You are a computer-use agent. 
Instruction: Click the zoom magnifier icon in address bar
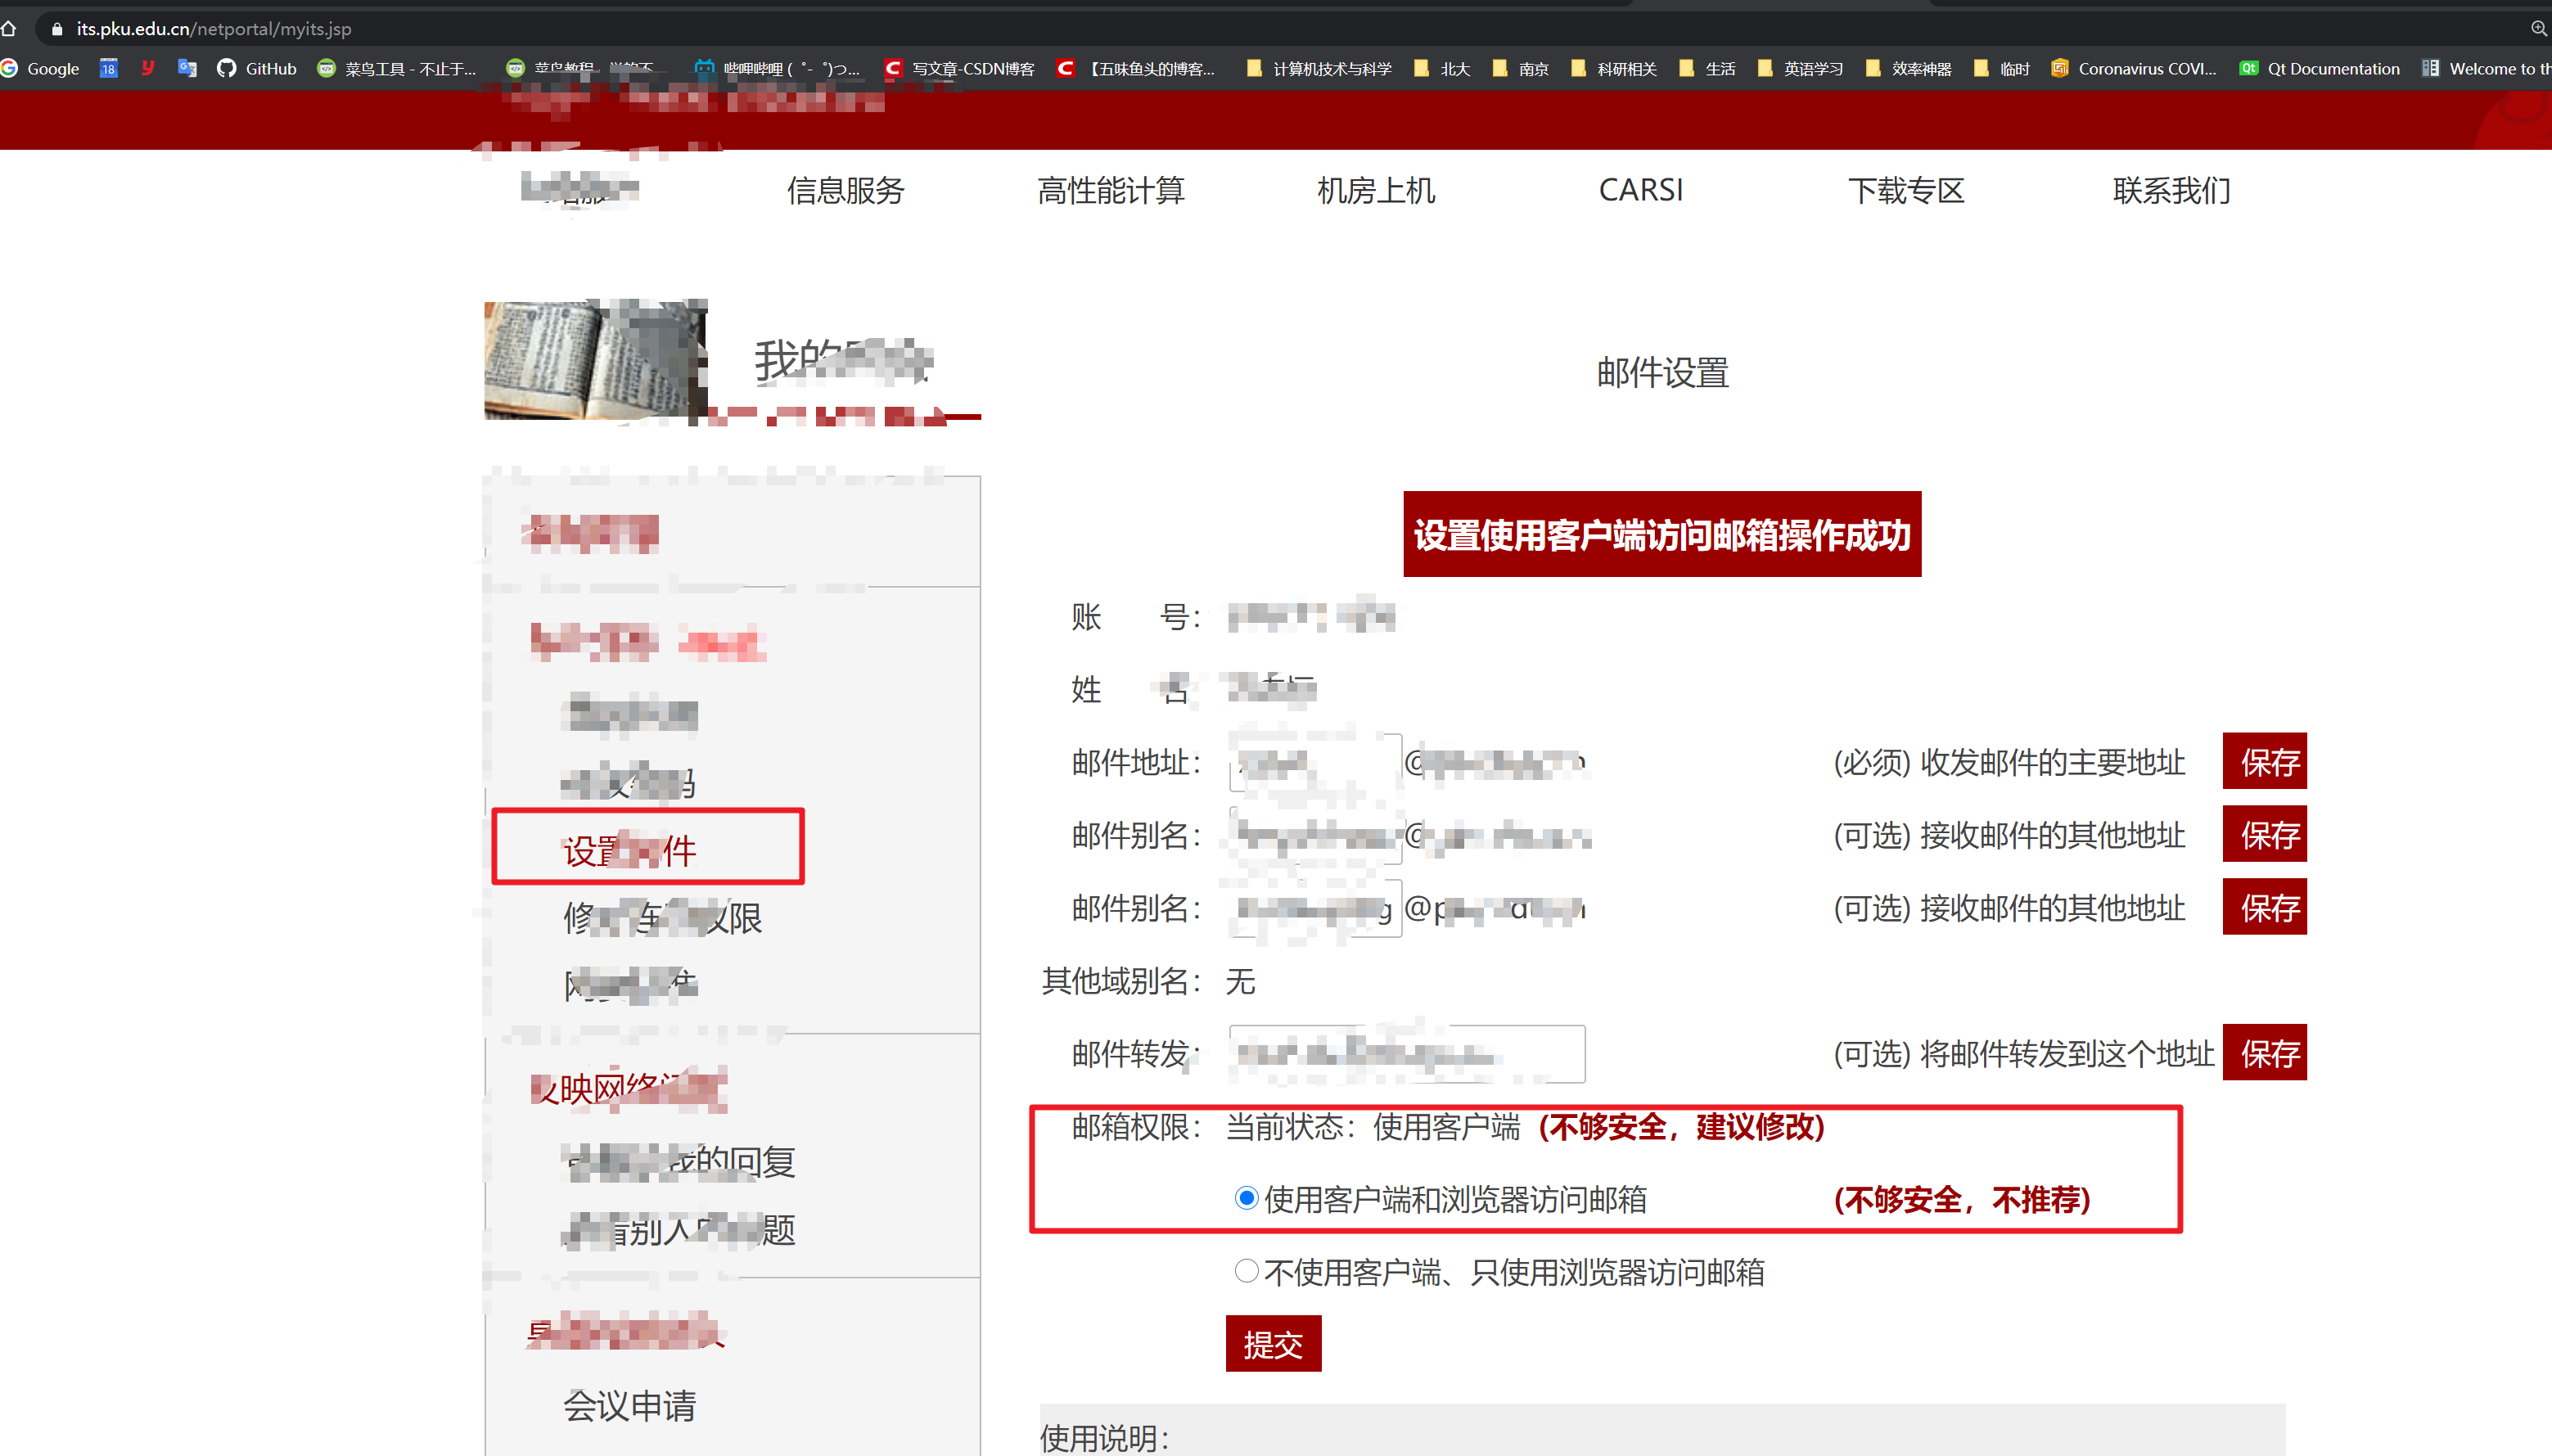pyautogui.click(x=2538, y=28)
